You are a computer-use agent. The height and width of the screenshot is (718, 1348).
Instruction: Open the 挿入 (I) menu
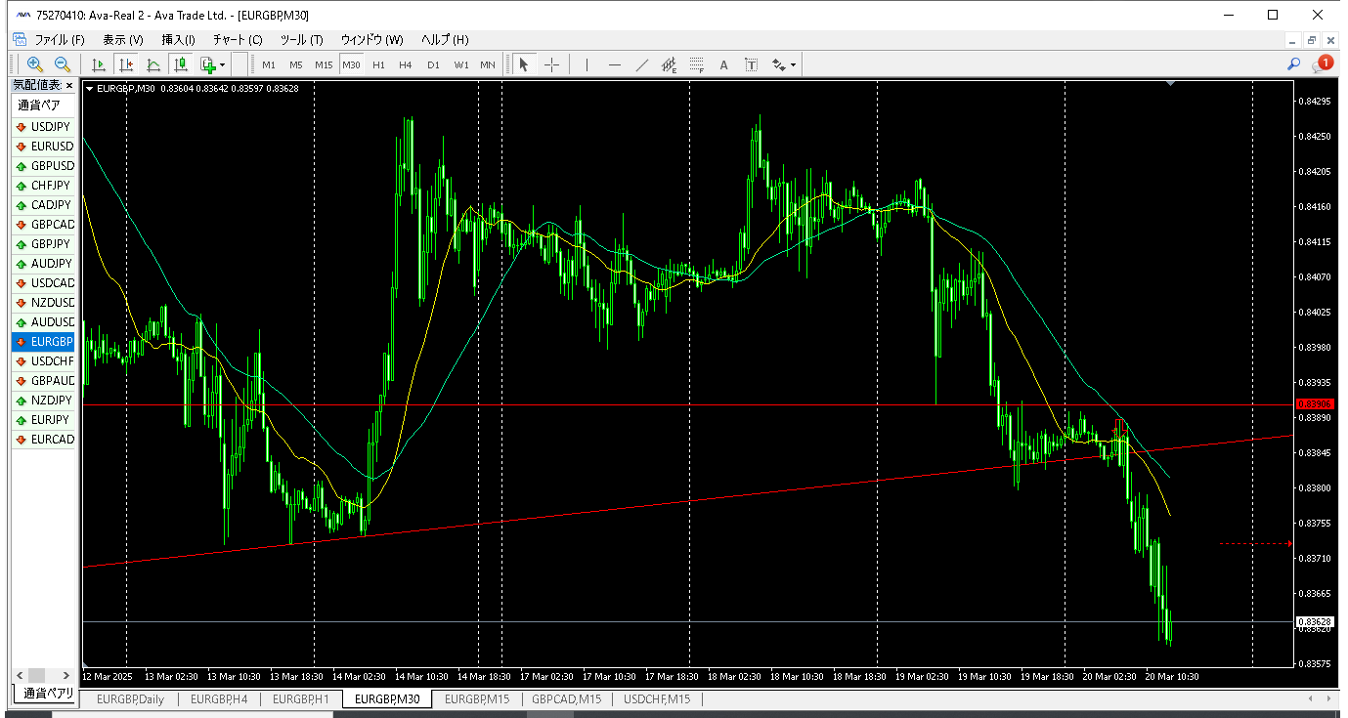click(178, 40)
